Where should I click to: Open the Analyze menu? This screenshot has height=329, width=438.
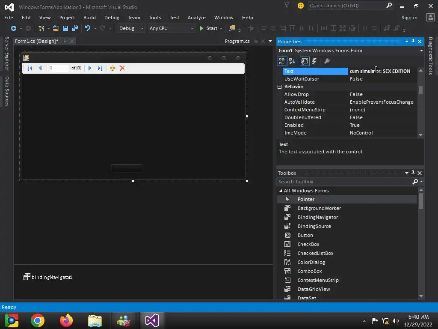point(197,17)
